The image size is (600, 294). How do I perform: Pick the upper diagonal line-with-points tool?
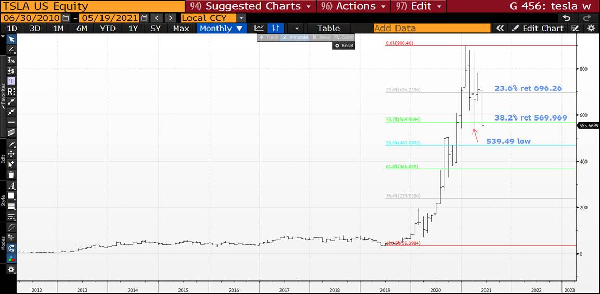(x=11, y=102)
